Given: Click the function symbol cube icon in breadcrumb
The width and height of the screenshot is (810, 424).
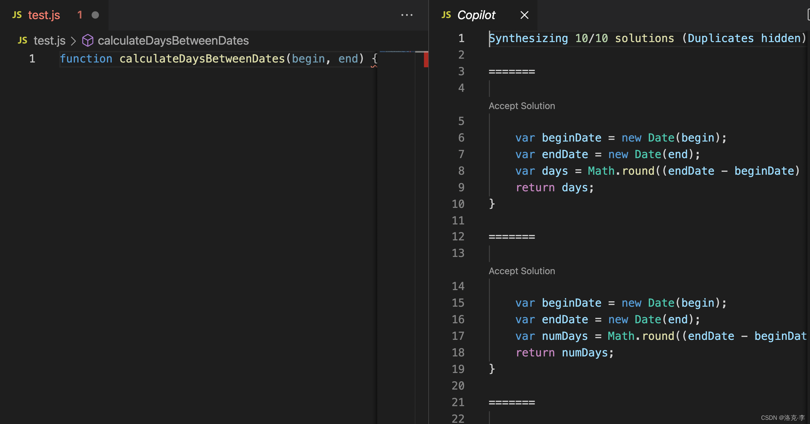Looking at the screenshot, I should click(87, 40).
